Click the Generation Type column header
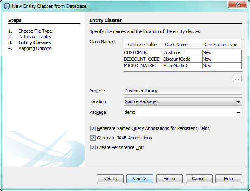 [221, 45]
